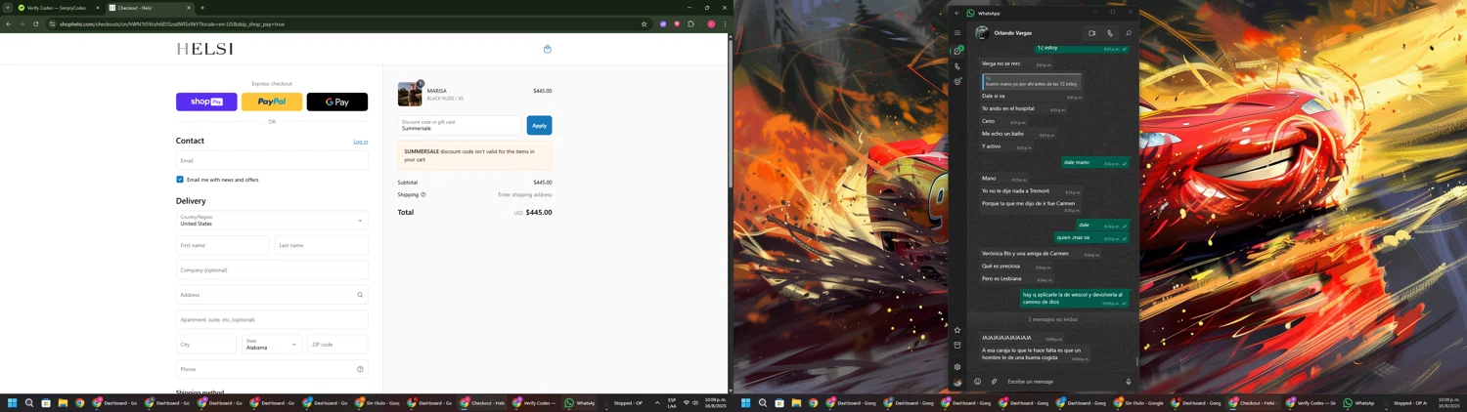Open WhatsApp archived chats
This screenshot has width=1467, height=412.
click(957, 346)
